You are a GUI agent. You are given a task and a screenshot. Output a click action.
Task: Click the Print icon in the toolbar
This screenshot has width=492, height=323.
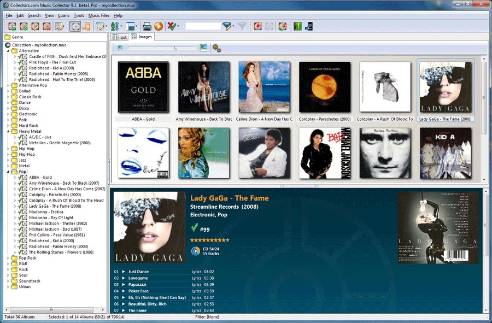coord(147,26)
